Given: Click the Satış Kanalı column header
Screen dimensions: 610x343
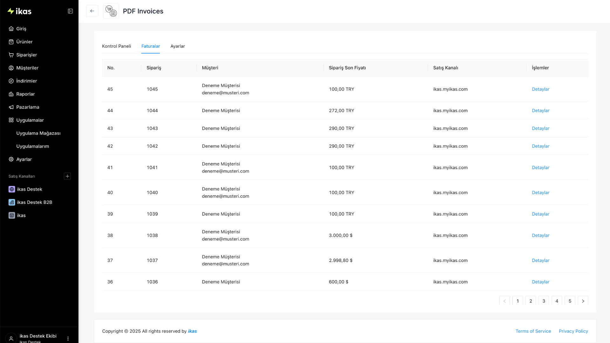Looking at the screenshot, I should click(x=445, y=68).
